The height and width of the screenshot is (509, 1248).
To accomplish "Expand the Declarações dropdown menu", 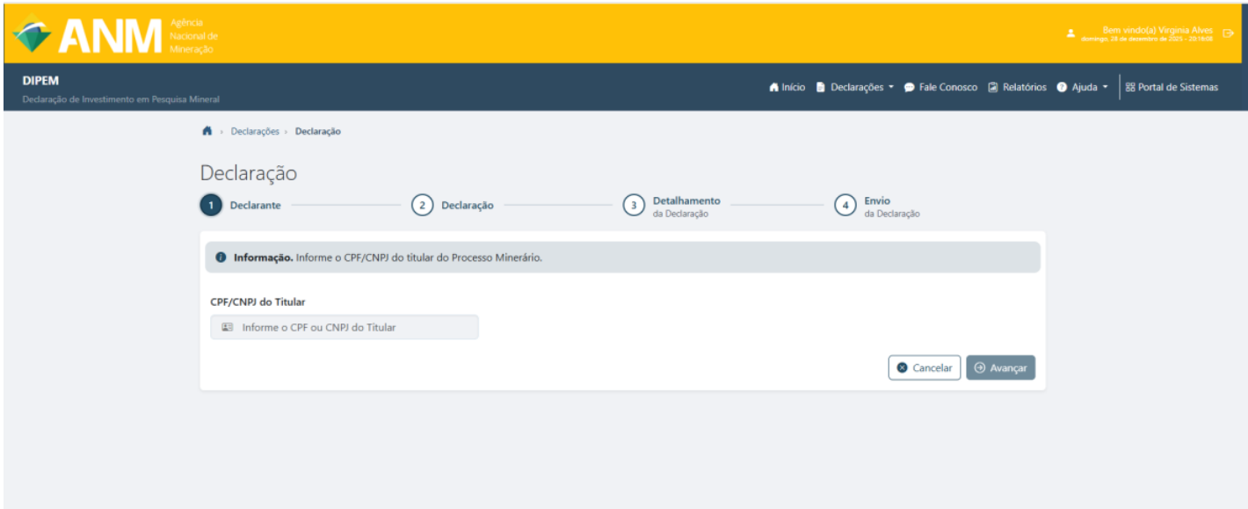I will tap(854, 87).
